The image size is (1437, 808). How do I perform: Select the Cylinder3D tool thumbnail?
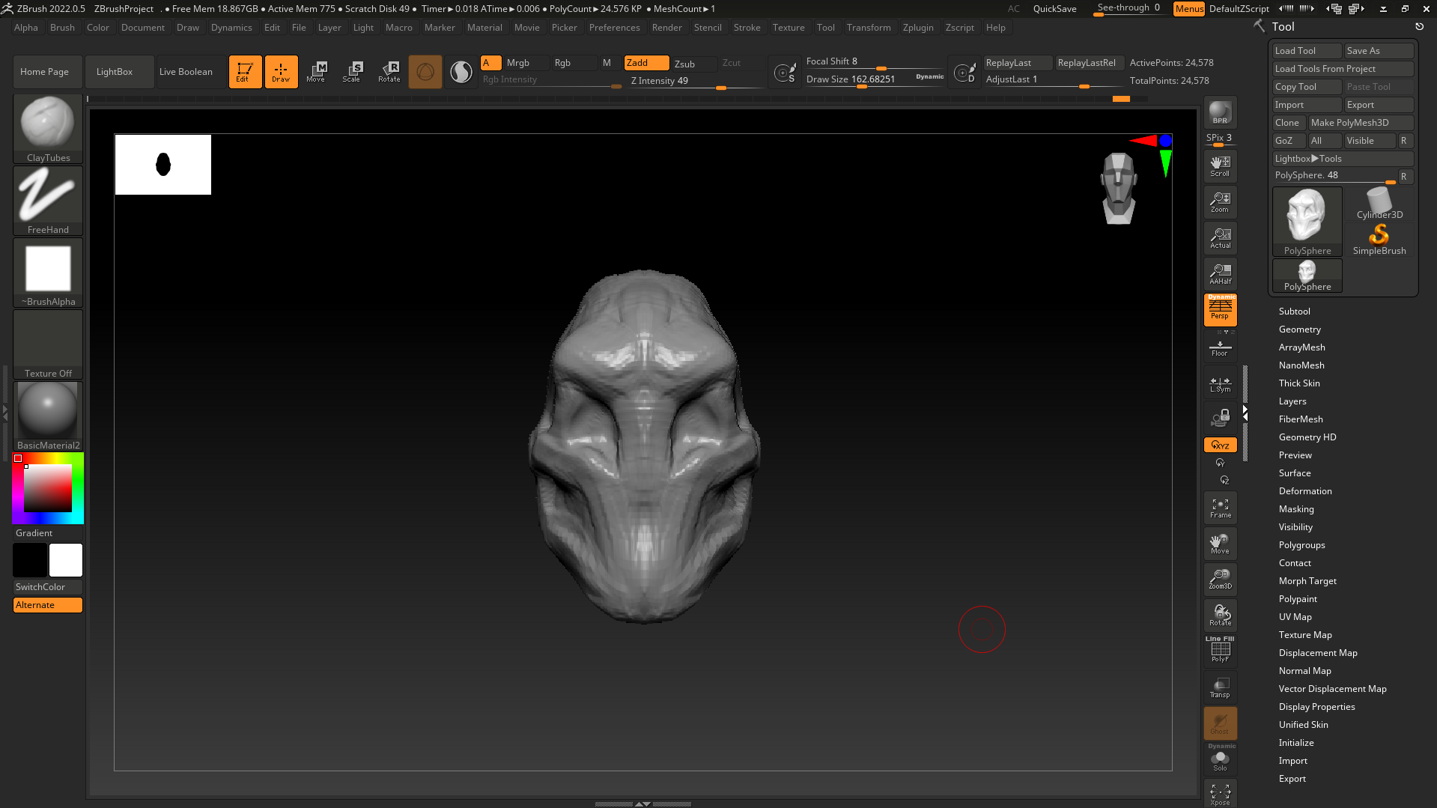point(1379,204)
